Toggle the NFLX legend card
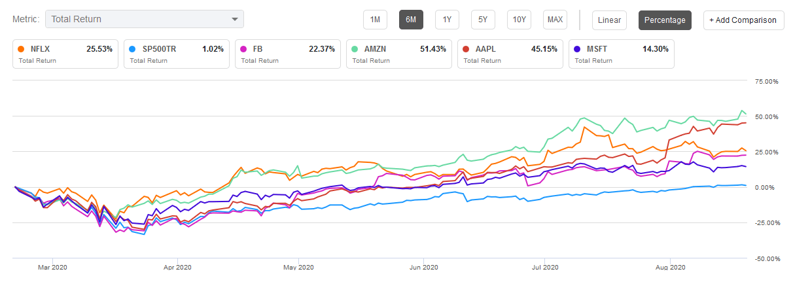Image resolution: width=793 pixels, height=282 pixels. coord(65,54)
